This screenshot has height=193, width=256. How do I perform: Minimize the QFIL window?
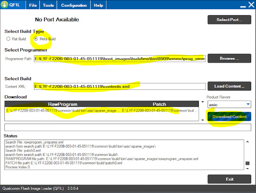pos(243,6)
